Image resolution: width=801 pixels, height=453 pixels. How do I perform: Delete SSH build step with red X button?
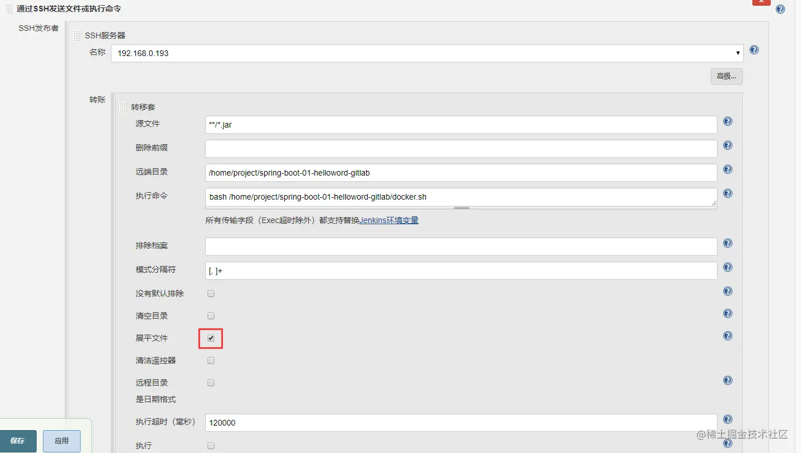pos(761,2)
